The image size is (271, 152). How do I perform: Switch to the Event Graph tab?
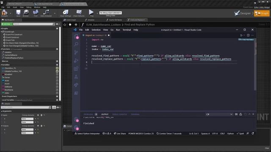70,20
